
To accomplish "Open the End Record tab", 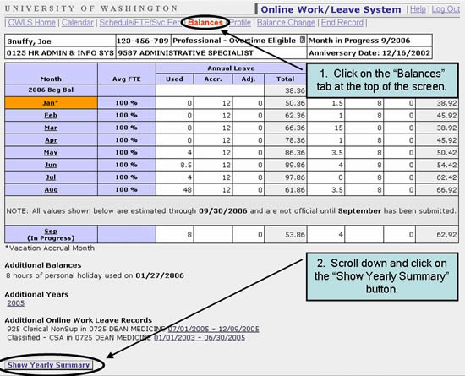I will (342, 23).
